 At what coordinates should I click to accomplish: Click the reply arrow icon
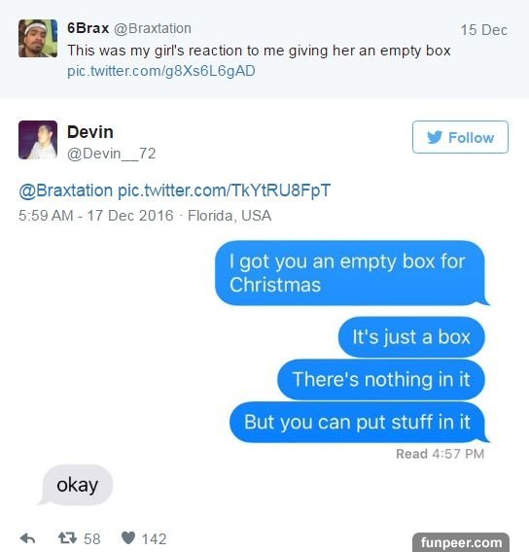click(x=28, y=538)
